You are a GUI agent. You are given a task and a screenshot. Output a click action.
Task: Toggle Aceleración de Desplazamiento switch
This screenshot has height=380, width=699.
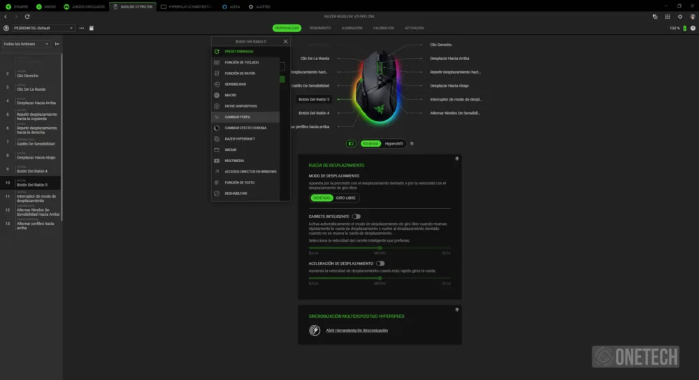click(x=380, y=263)
